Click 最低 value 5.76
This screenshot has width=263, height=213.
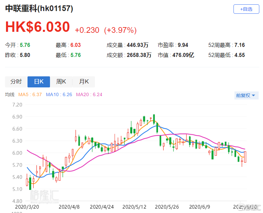(x=75, y=55)
